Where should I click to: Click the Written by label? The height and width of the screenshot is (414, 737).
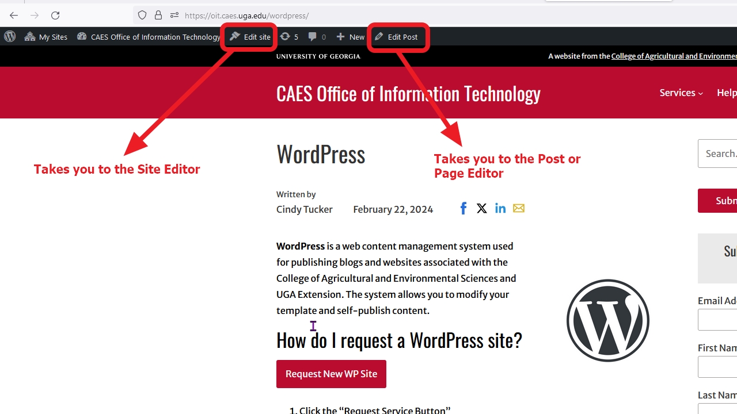(296, 194)
